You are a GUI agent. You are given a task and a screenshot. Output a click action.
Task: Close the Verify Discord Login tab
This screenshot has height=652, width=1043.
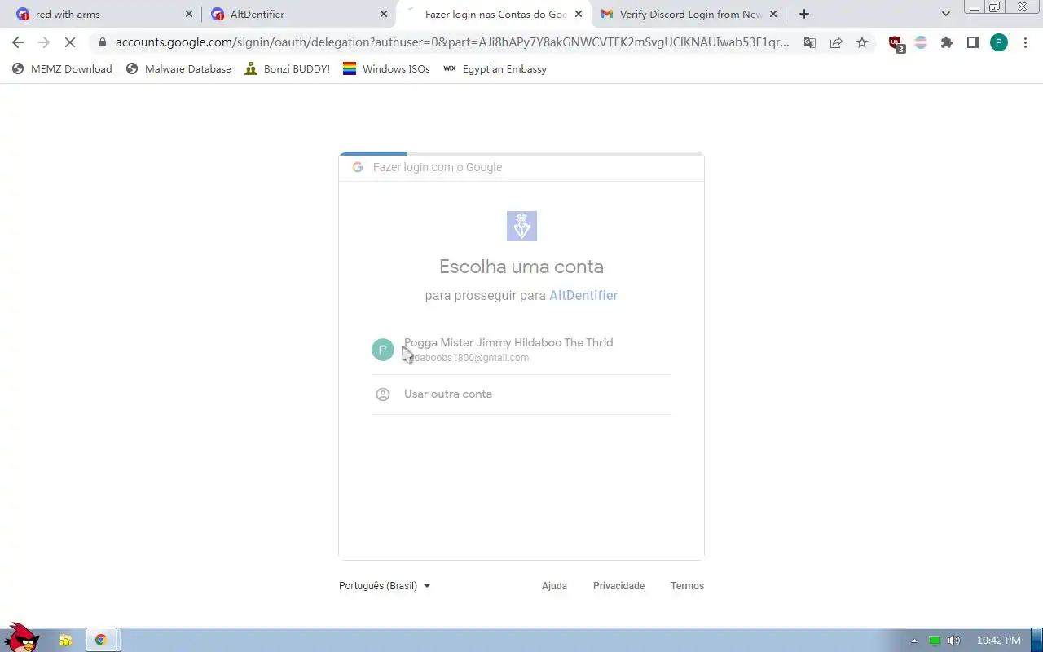point(773,14)
